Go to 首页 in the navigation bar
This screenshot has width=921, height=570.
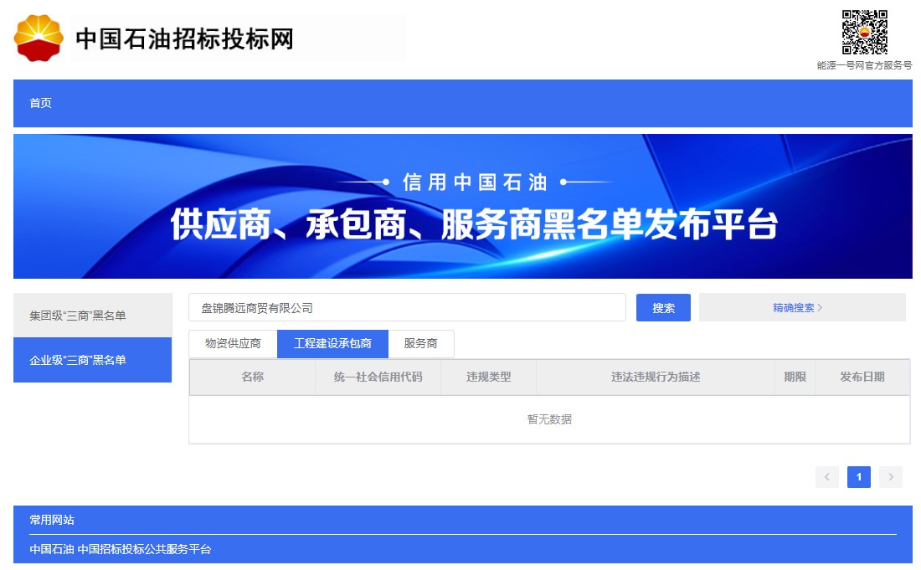pos(40,103)
